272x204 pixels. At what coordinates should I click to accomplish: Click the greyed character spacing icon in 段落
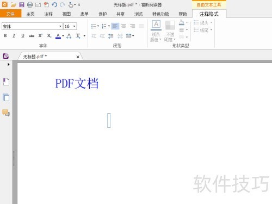point(120,36)
